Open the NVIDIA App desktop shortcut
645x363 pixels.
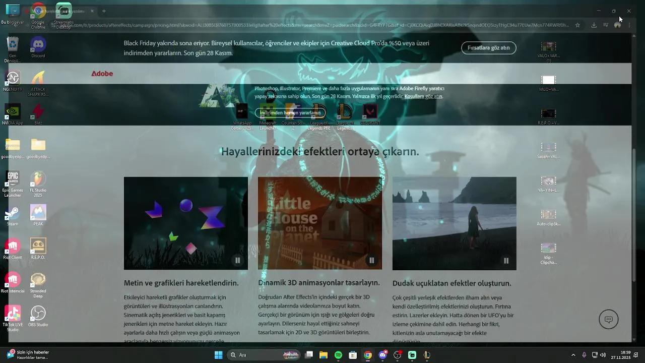coord(13,114)
